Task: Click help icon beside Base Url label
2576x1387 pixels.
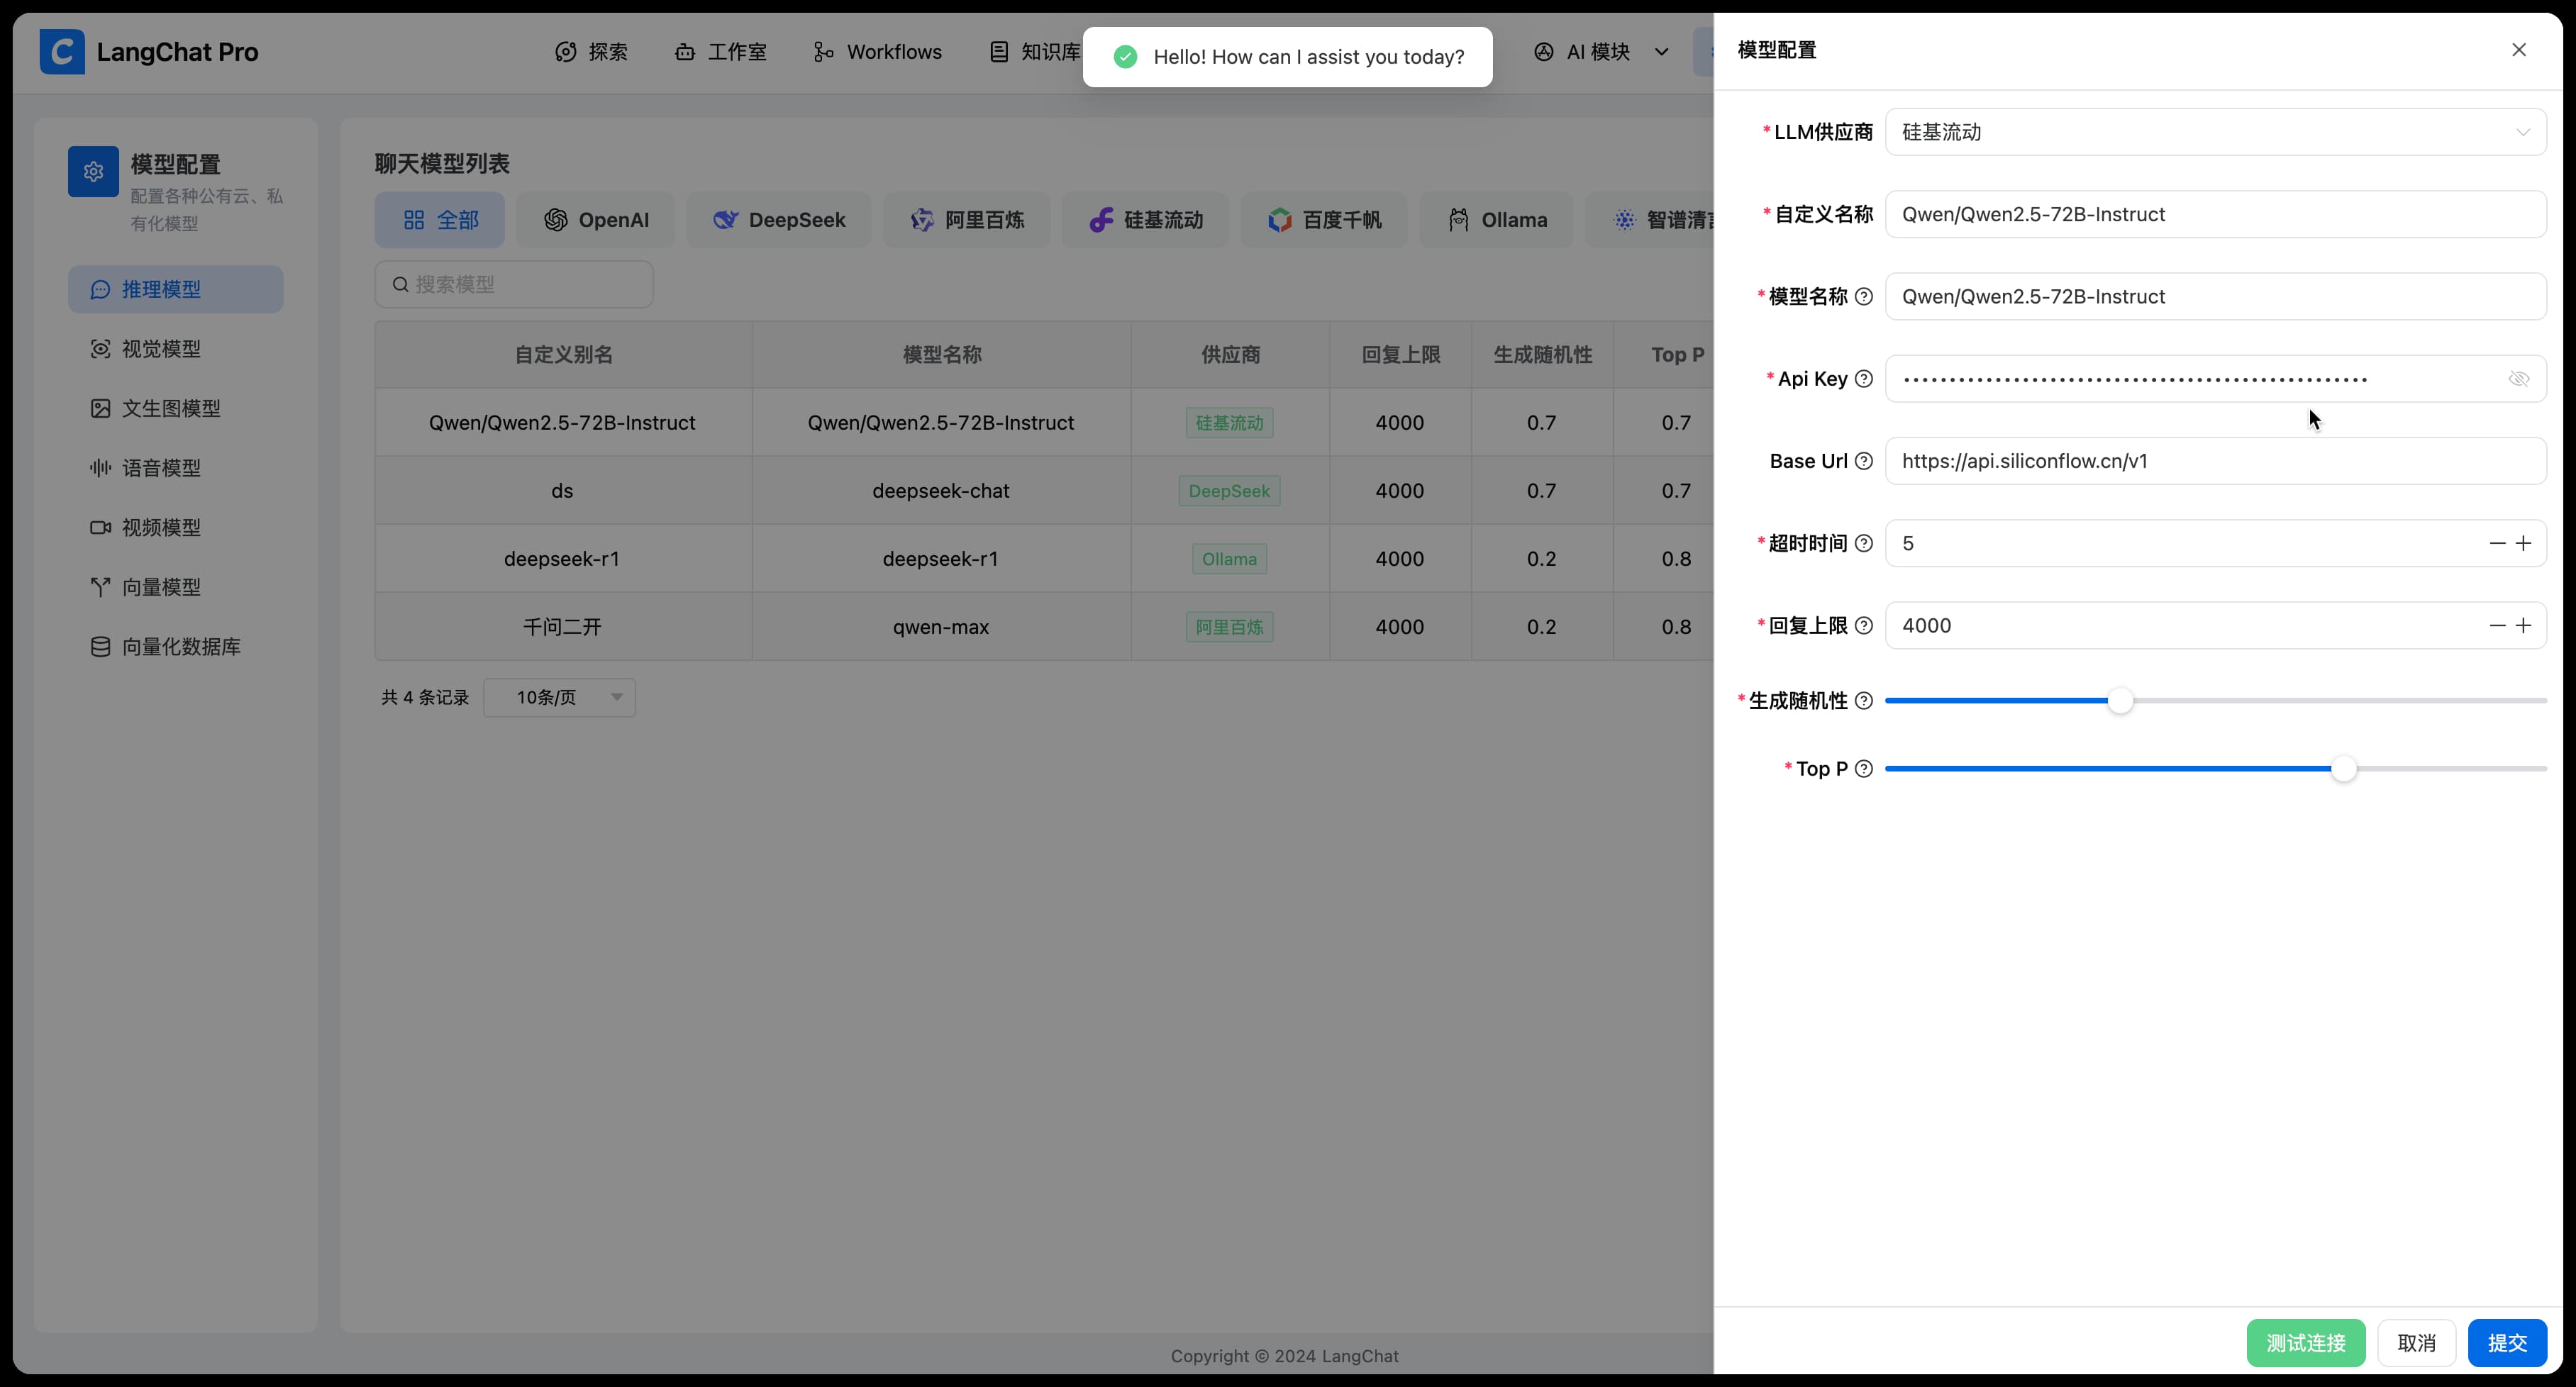Action: [1863, 461]
